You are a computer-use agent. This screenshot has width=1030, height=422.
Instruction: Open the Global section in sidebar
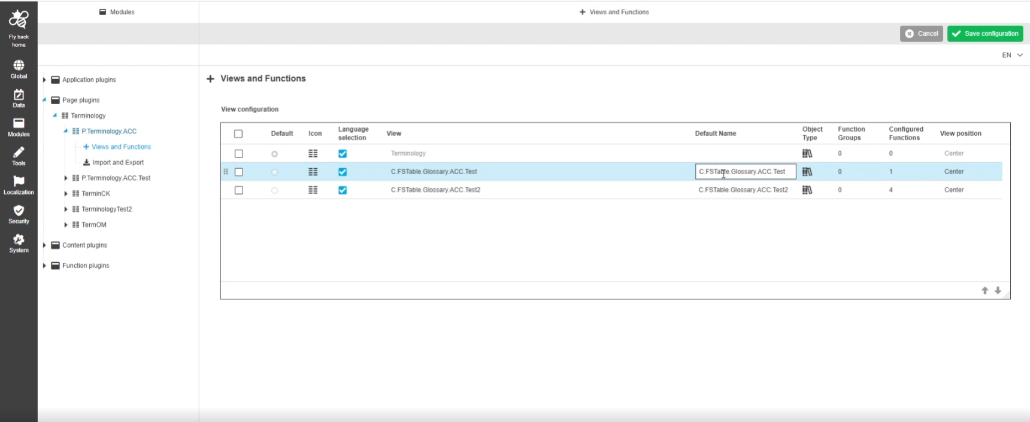point(19,69)
